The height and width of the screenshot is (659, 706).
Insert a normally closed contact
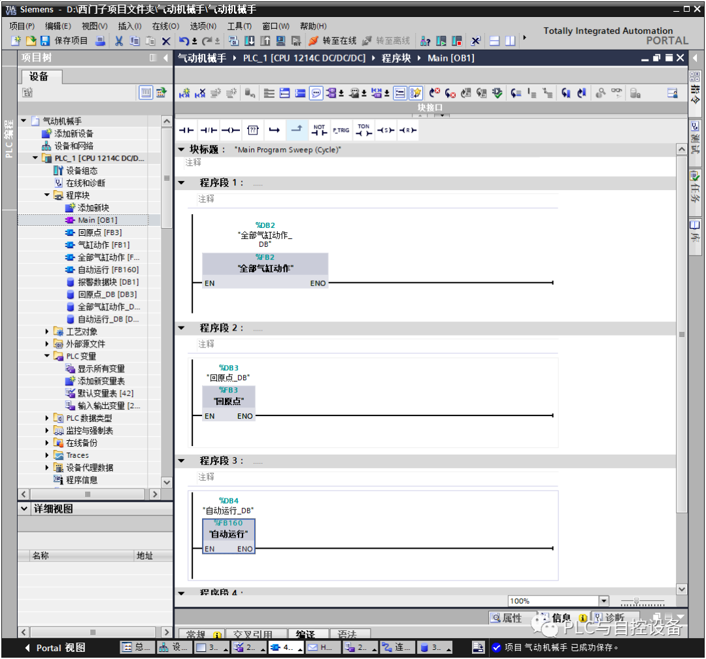(x=208, y=131)
